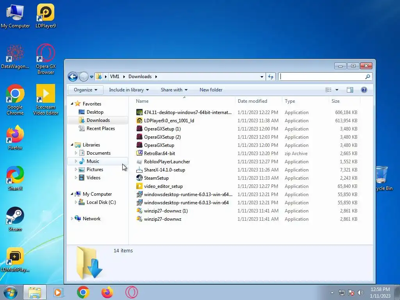Open recent pages dropdown next to Forward
The width and height of the screenshot is (400, 300).
click(x=91, y=77)
